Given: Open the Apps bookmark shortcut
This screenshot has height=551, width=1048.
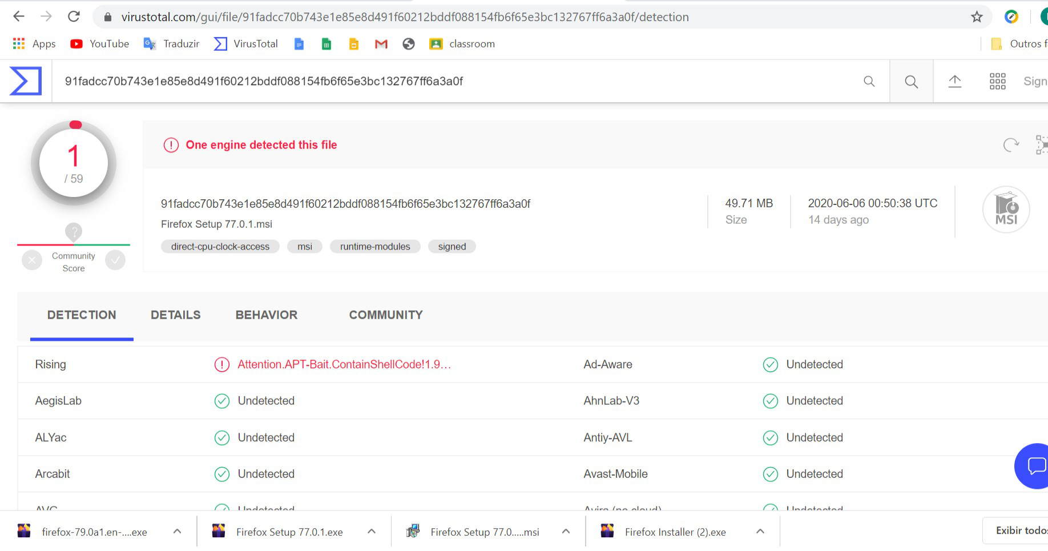Looking at the screenshot, I should point(34,44).
